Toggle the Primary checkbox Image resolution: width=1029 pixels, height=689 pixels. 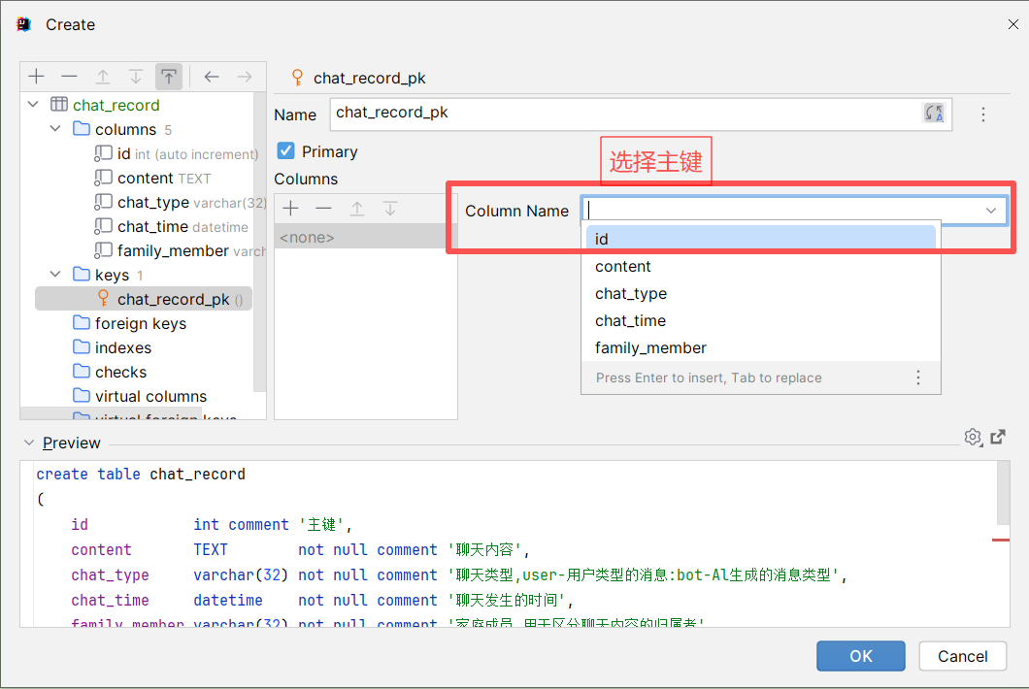[x=286, y=151]
